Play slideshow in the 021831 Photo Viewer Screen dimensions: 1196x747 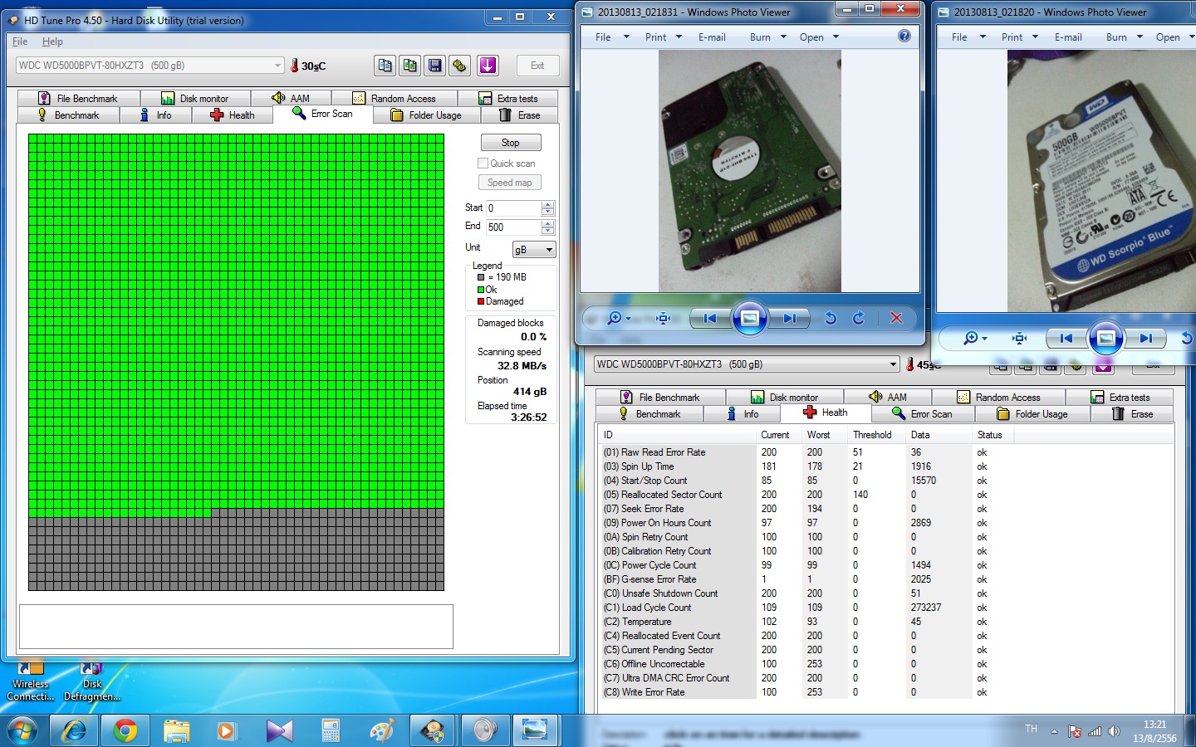coord(749,318)
